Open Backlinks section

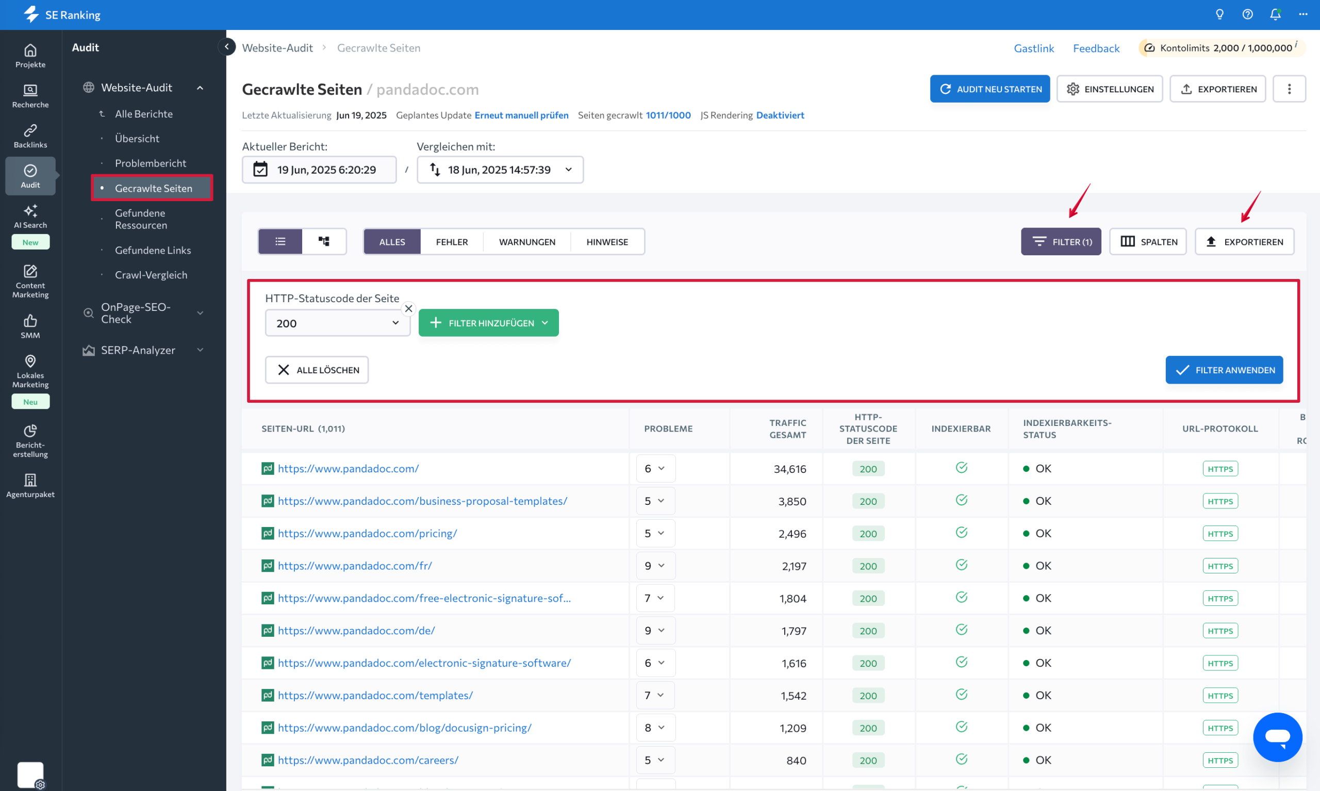[x=30, y=137]
